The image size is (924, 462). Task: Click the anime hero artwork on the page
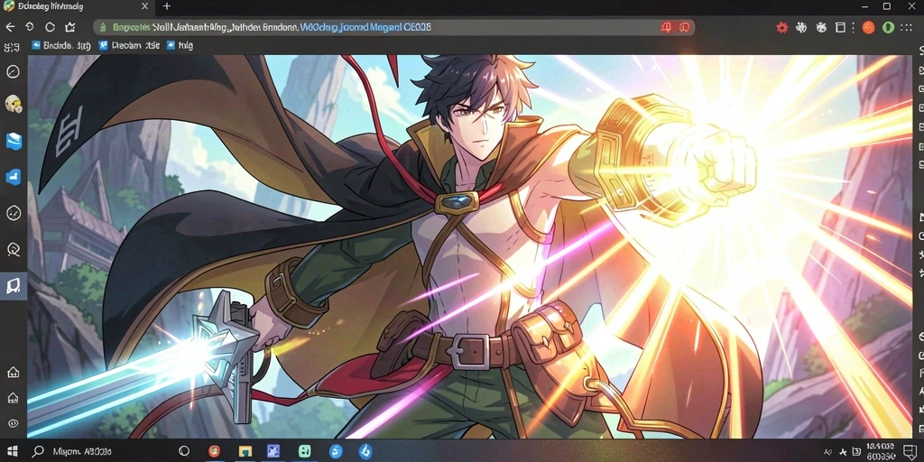(x=469, y=246)
